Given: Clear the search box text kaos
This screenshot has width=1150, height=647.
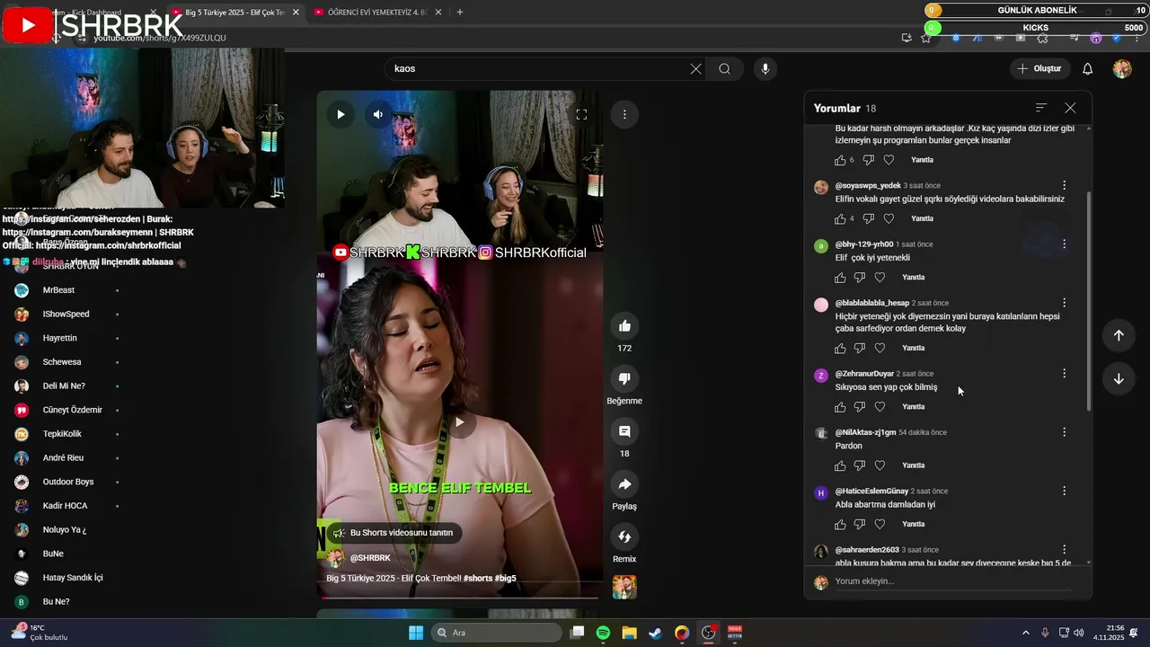Looking at the screenshot, I should pos(695,69).
